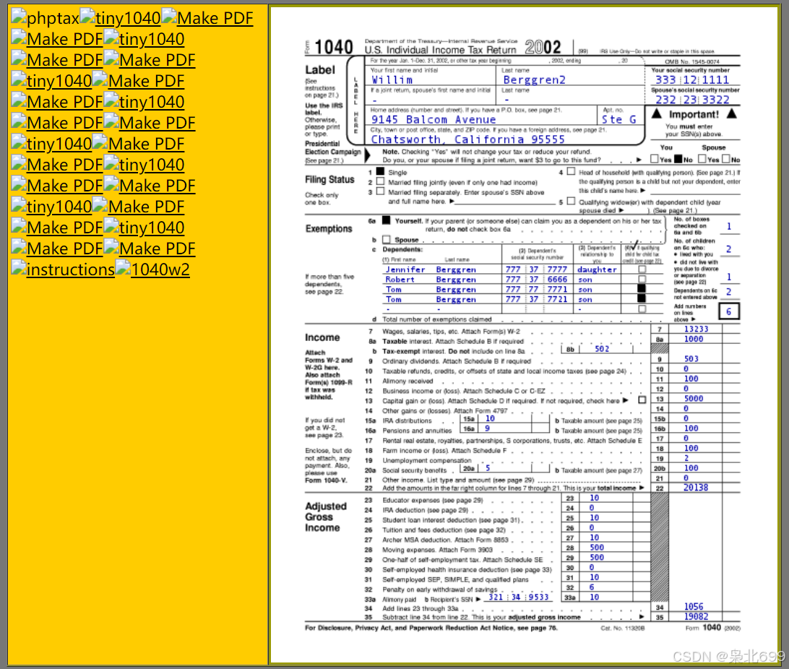
Task: Click Make PDF in the phptax row
Action: coord(215,18)
